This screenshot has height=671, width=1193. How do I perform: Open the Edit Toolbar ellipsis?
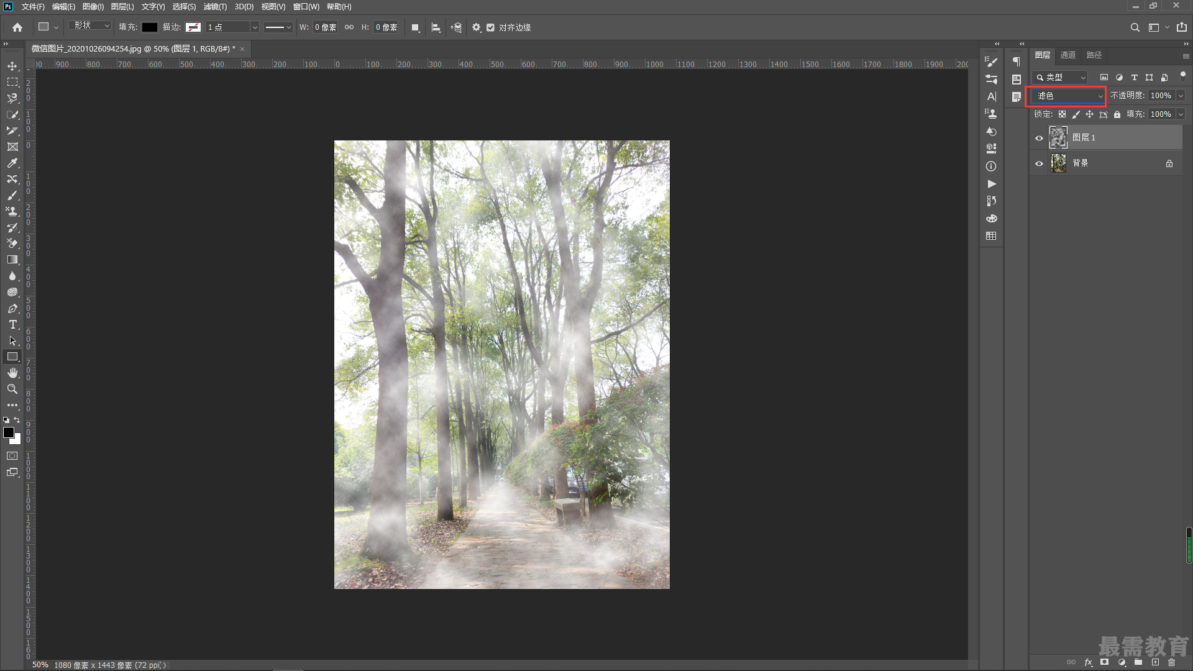pyautogui.click(x=12, y=405)
